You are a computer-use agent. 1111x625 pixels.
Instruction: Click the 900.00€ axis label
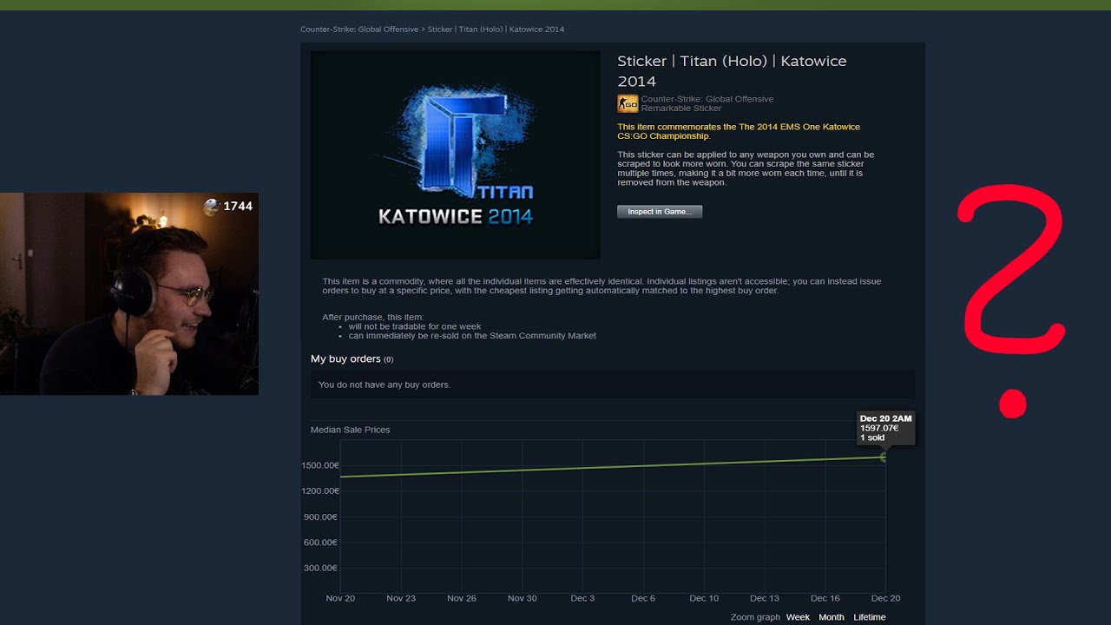pos(322,517)
